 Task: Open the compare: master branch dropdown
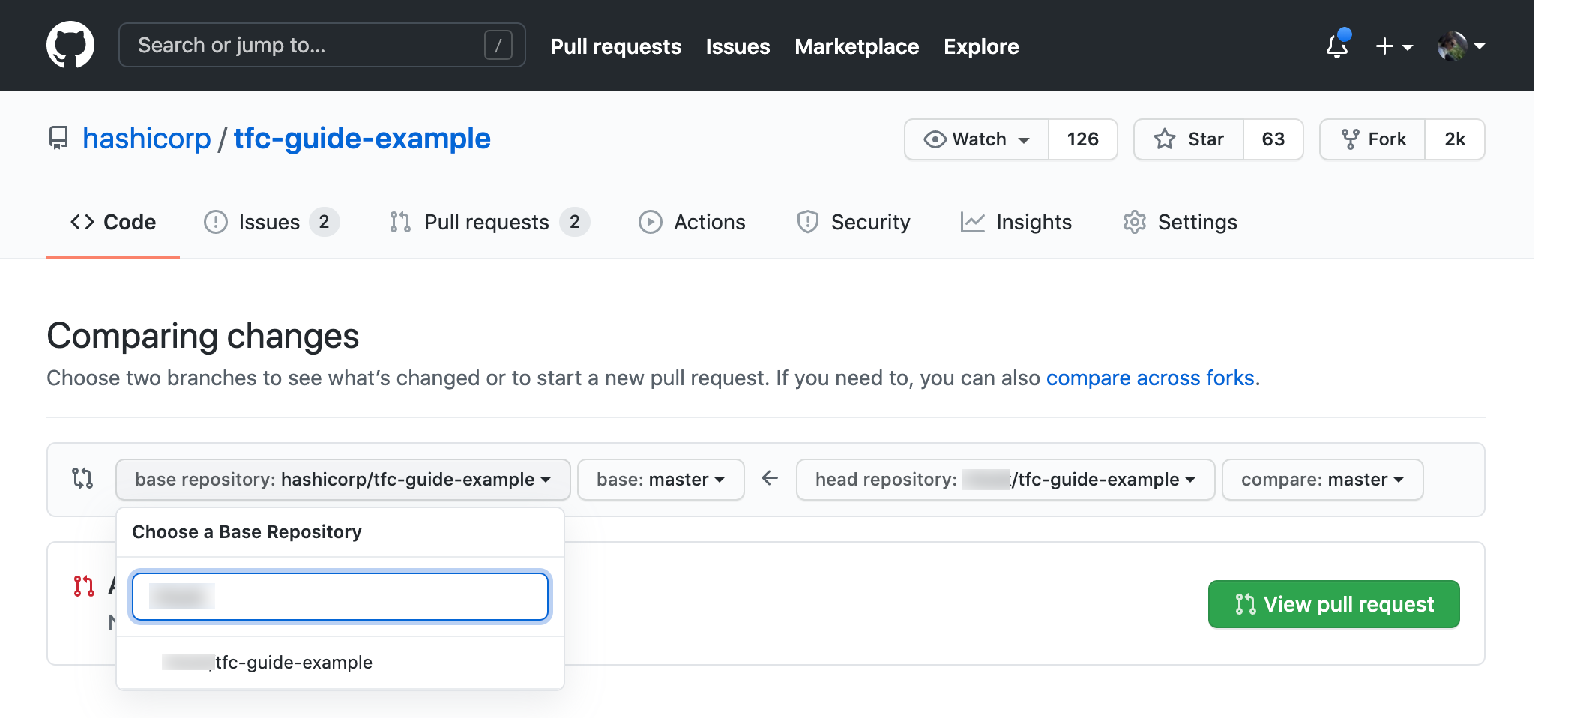(x=1322, y=480)
